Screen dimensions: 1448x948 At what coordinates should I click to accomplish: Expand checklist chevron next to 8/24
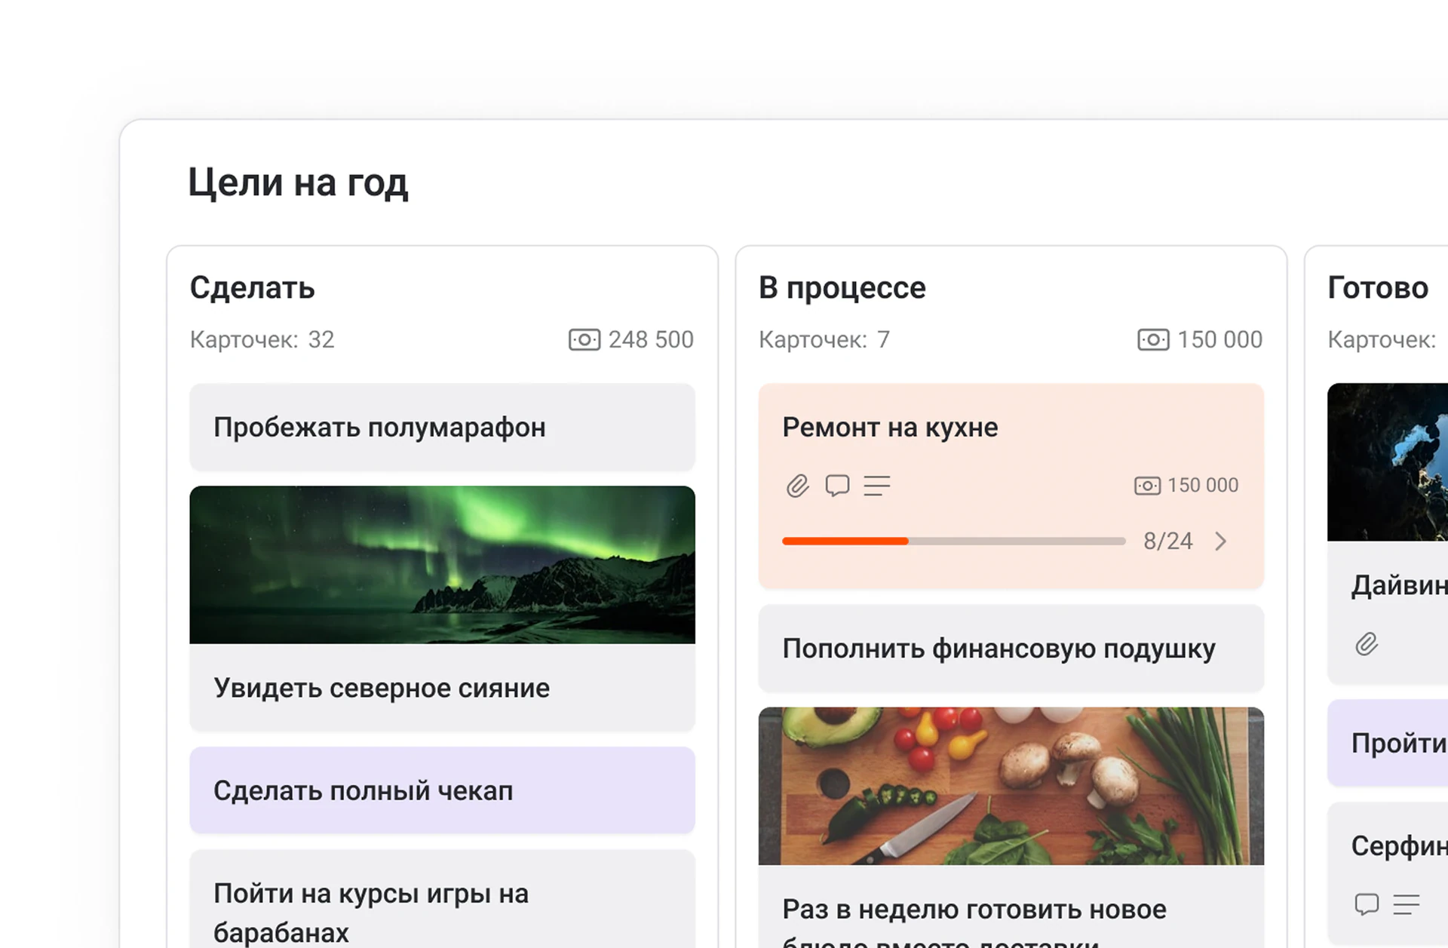[x=1221, y=541]
